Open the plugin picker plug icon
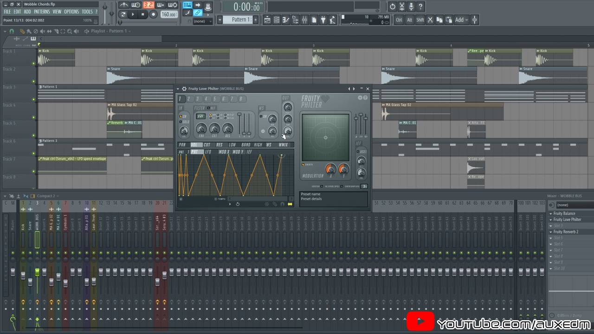Screen dimensions: 594x334 [x=323, y=19]
